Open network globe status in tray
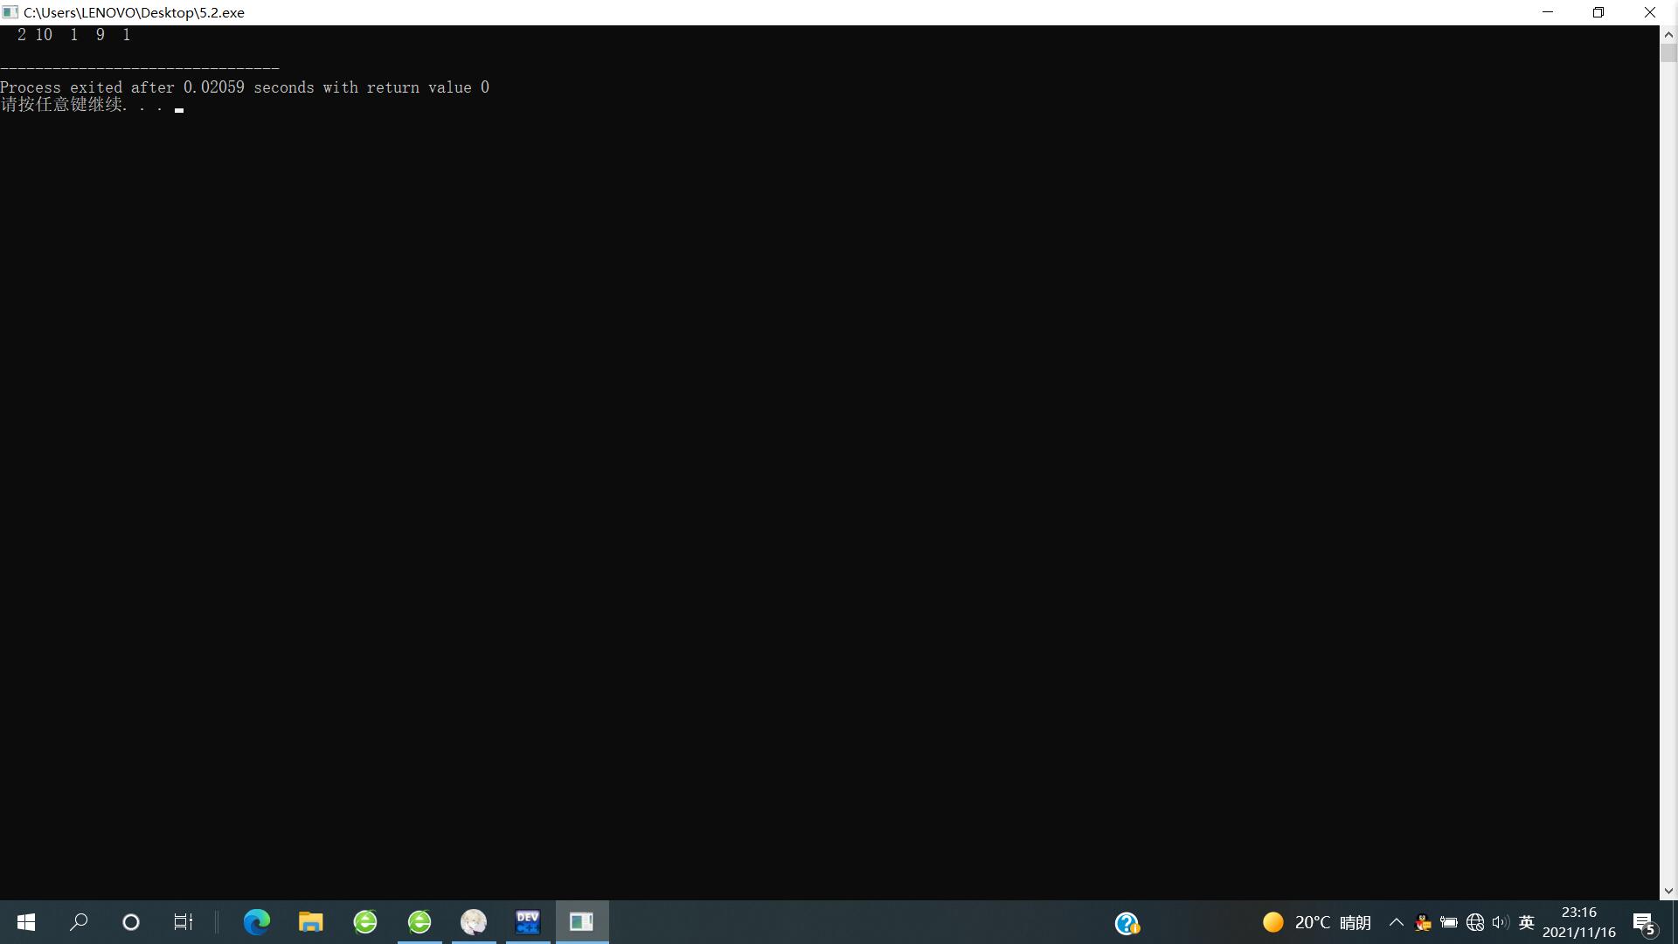Image resolution: width=1678 pixels, height=944 pixels. tap(1475, 923)
